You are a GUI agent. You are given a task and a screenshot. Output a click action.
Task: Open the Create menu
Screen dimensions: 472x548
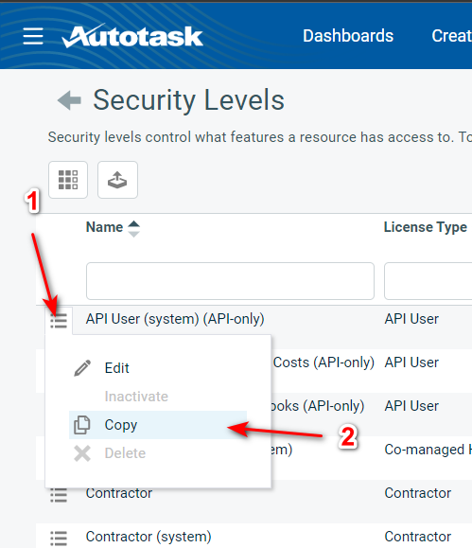(x=451, y=36)
